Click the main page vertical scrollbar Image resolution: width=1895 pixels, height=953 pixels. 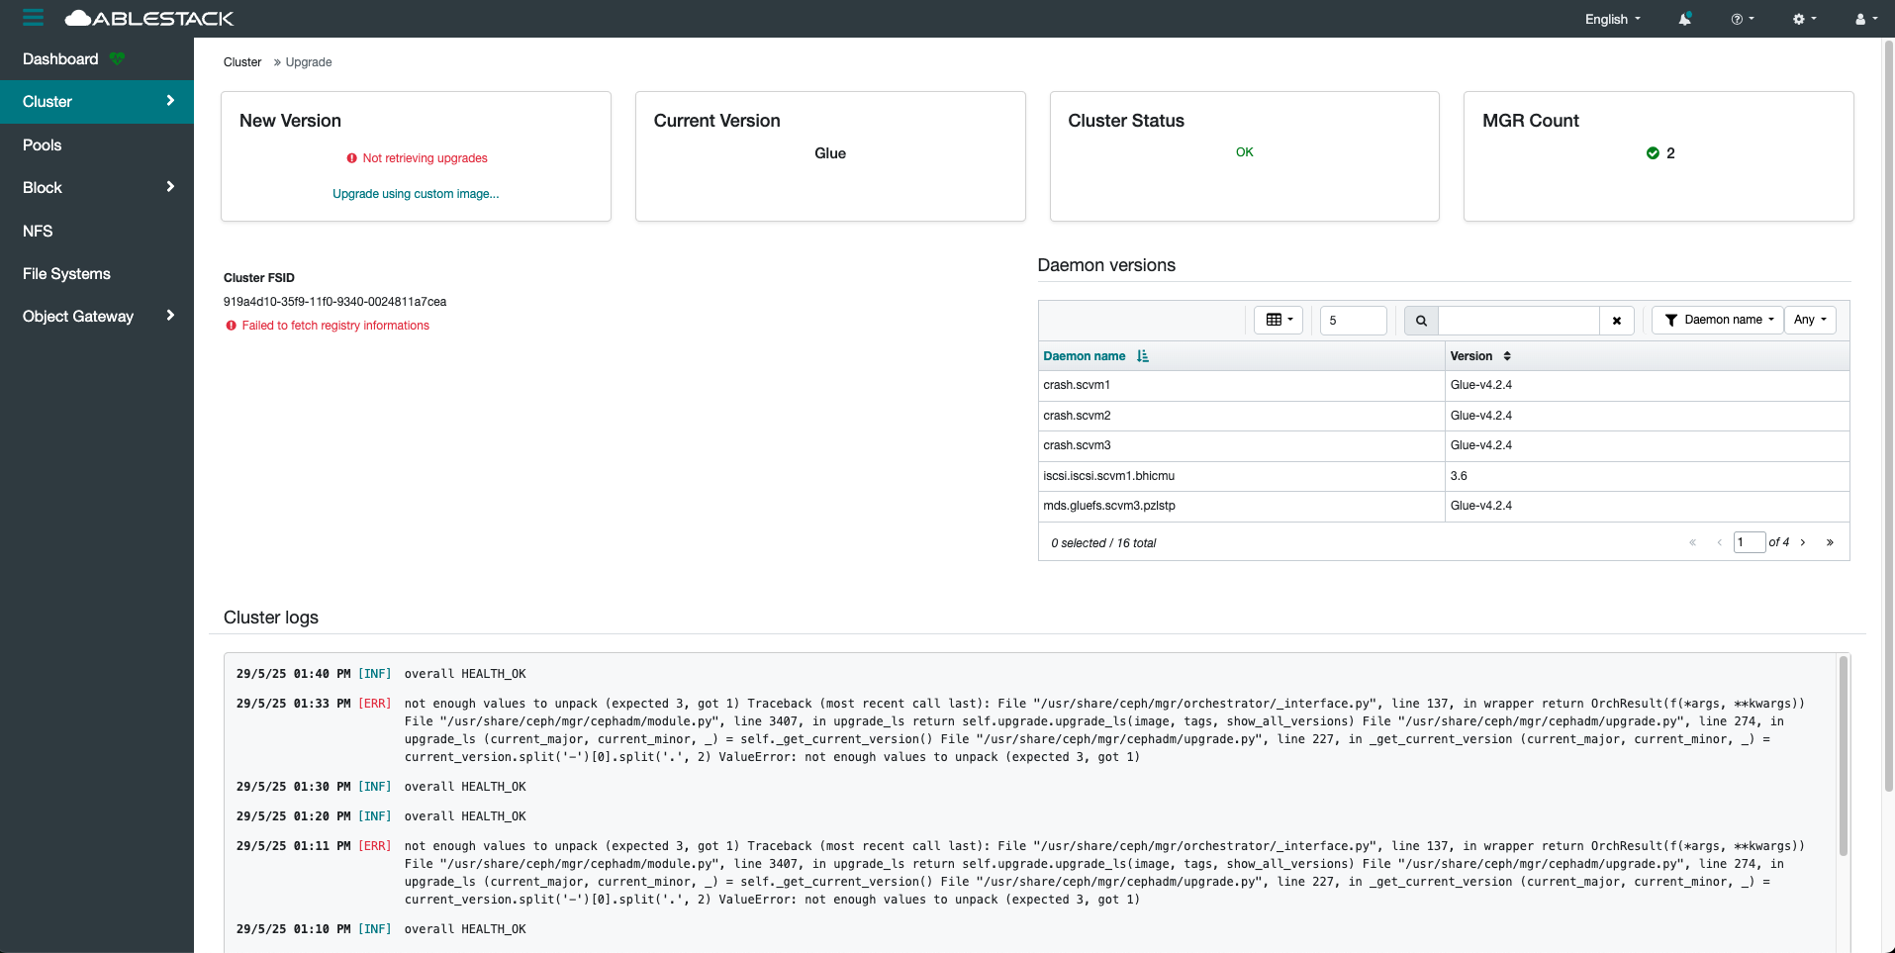1888,416
